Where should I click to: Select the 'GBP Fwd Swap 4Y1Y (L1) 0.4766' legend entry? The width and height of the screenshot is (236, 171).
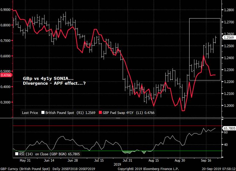click(127, 113)
